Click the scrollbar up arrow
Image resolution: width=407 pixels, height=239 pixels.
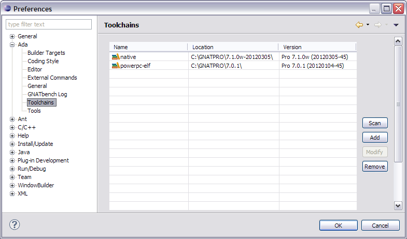pyautogui.click(x=398, y=41)
